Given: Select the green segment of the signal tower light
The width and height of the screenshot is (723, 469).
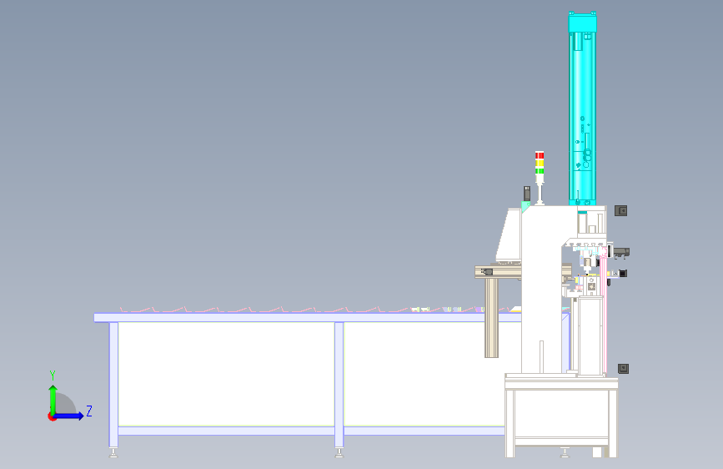Looking at the screenshot, I should click(540, 171).
